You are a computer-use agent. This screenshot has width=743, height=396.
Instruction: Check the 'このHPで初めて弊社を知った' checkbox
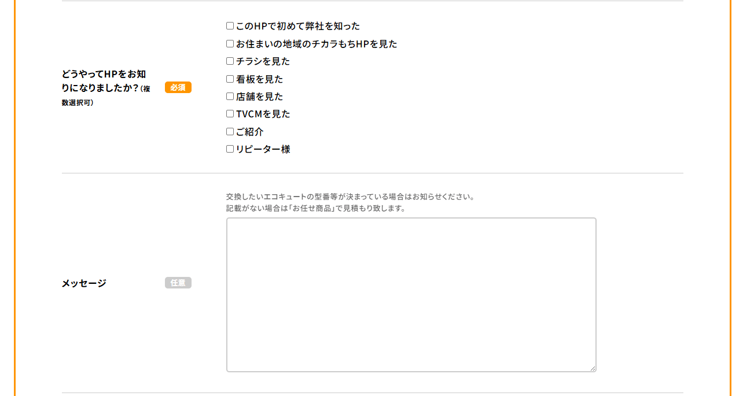[230, 26]
